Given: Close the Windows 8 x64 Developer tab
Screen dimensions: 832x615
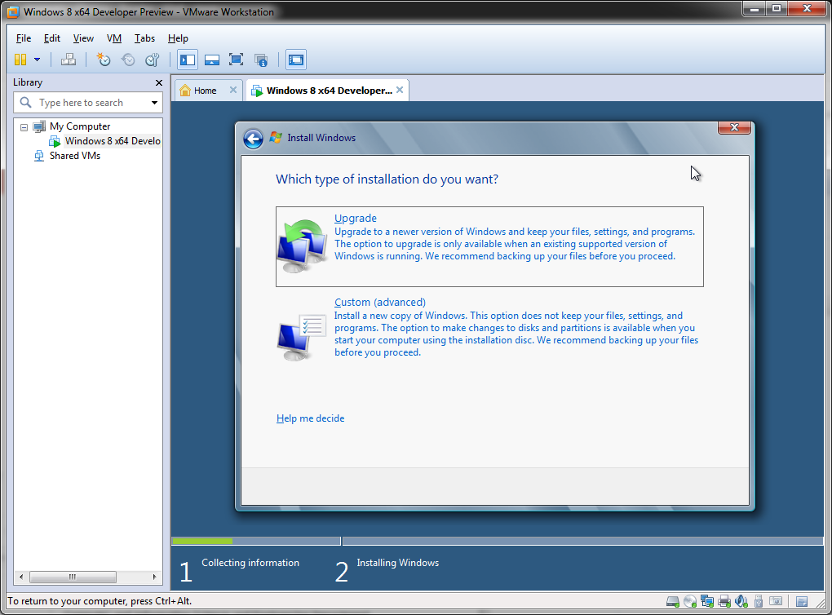Looking at the screenshot, I should (x=400, y=90).
